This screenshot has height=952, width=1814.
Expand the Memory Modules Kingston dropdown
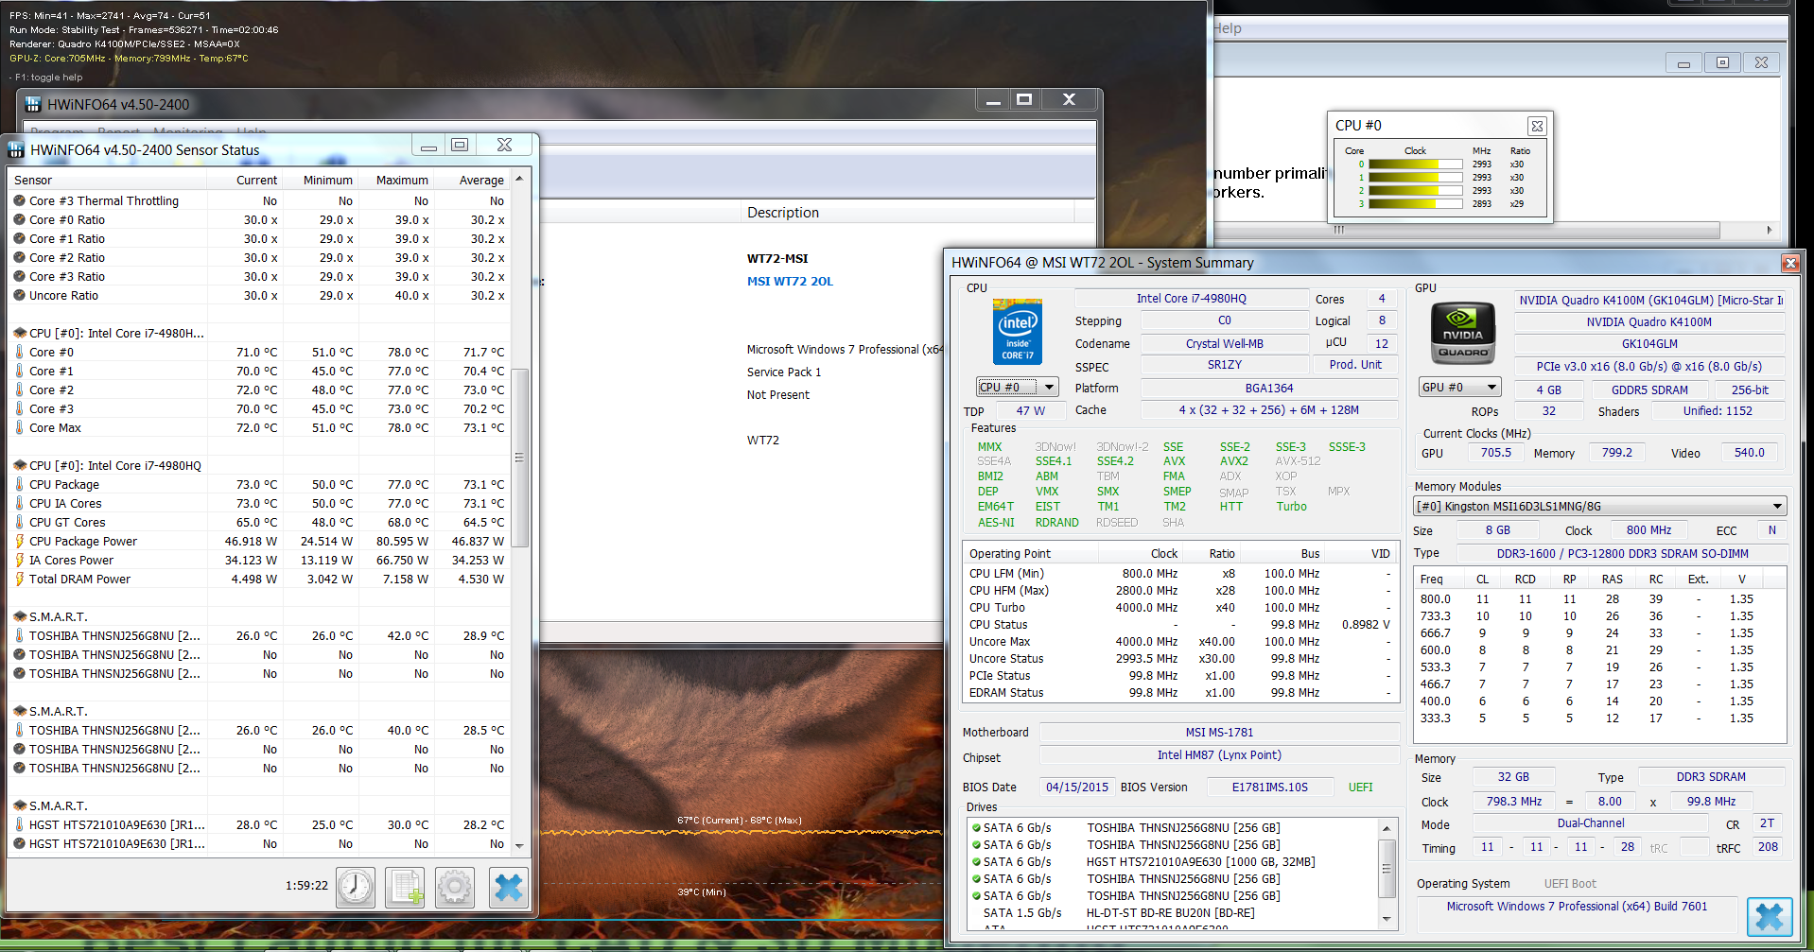[1778, 506]
